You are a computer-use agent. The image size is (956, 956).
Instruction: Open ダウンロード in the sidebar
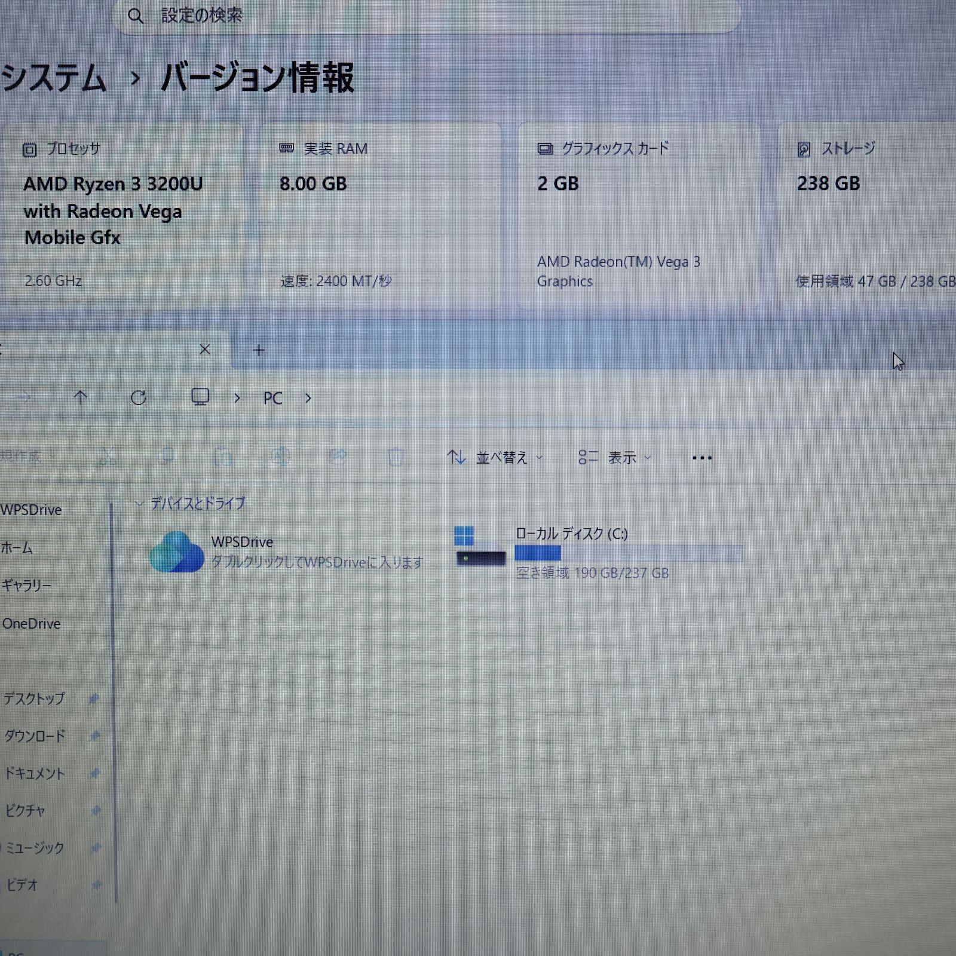(x=35, y=736)
